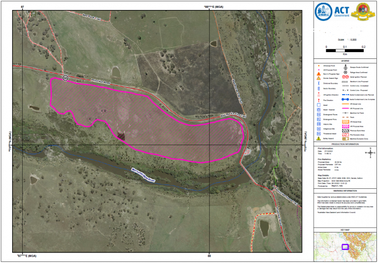The height and width of the screenshot is (263, 378).
Task: Click the Historic Site legend icon
Action: point(318,124)
